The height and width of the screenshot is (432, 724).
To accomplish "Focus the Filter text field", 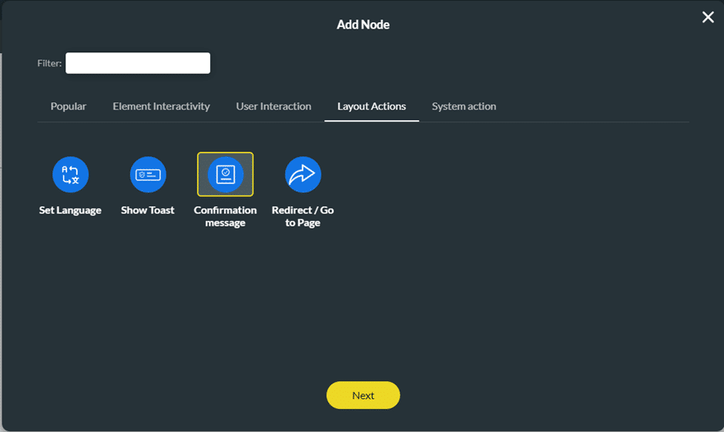I will 138,63.
